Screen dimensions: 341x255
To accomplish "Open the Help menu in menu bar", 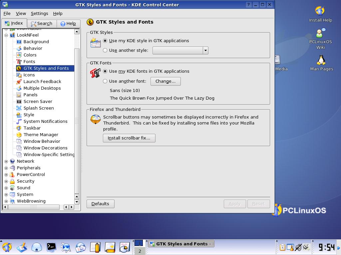I will click(58, 13).
